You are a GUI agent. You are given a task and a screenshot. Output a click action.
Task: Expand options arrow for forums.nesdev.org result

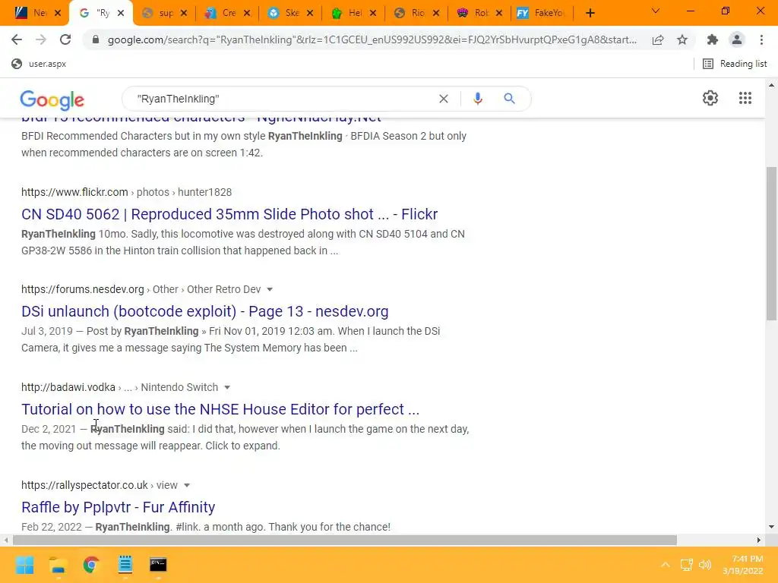[270, 289]
